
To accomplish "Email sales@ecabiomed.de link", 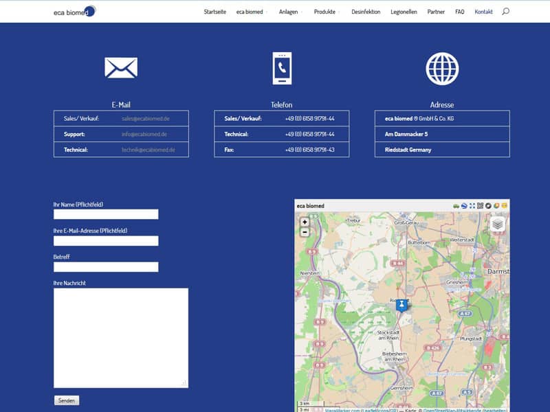I will coord(146,118).
